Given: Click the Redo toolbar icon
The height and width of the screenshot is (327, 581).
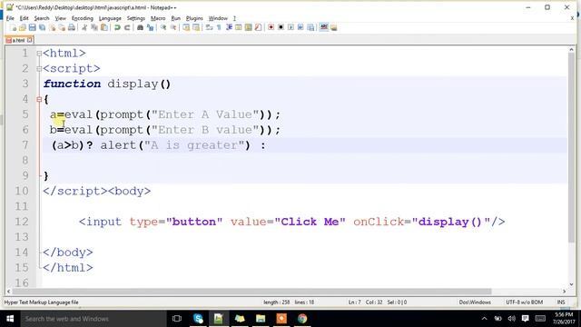Looking at the screenshot, I should (127, 27).
